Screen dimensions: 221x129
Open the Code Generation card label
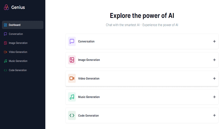coord(88,116)
